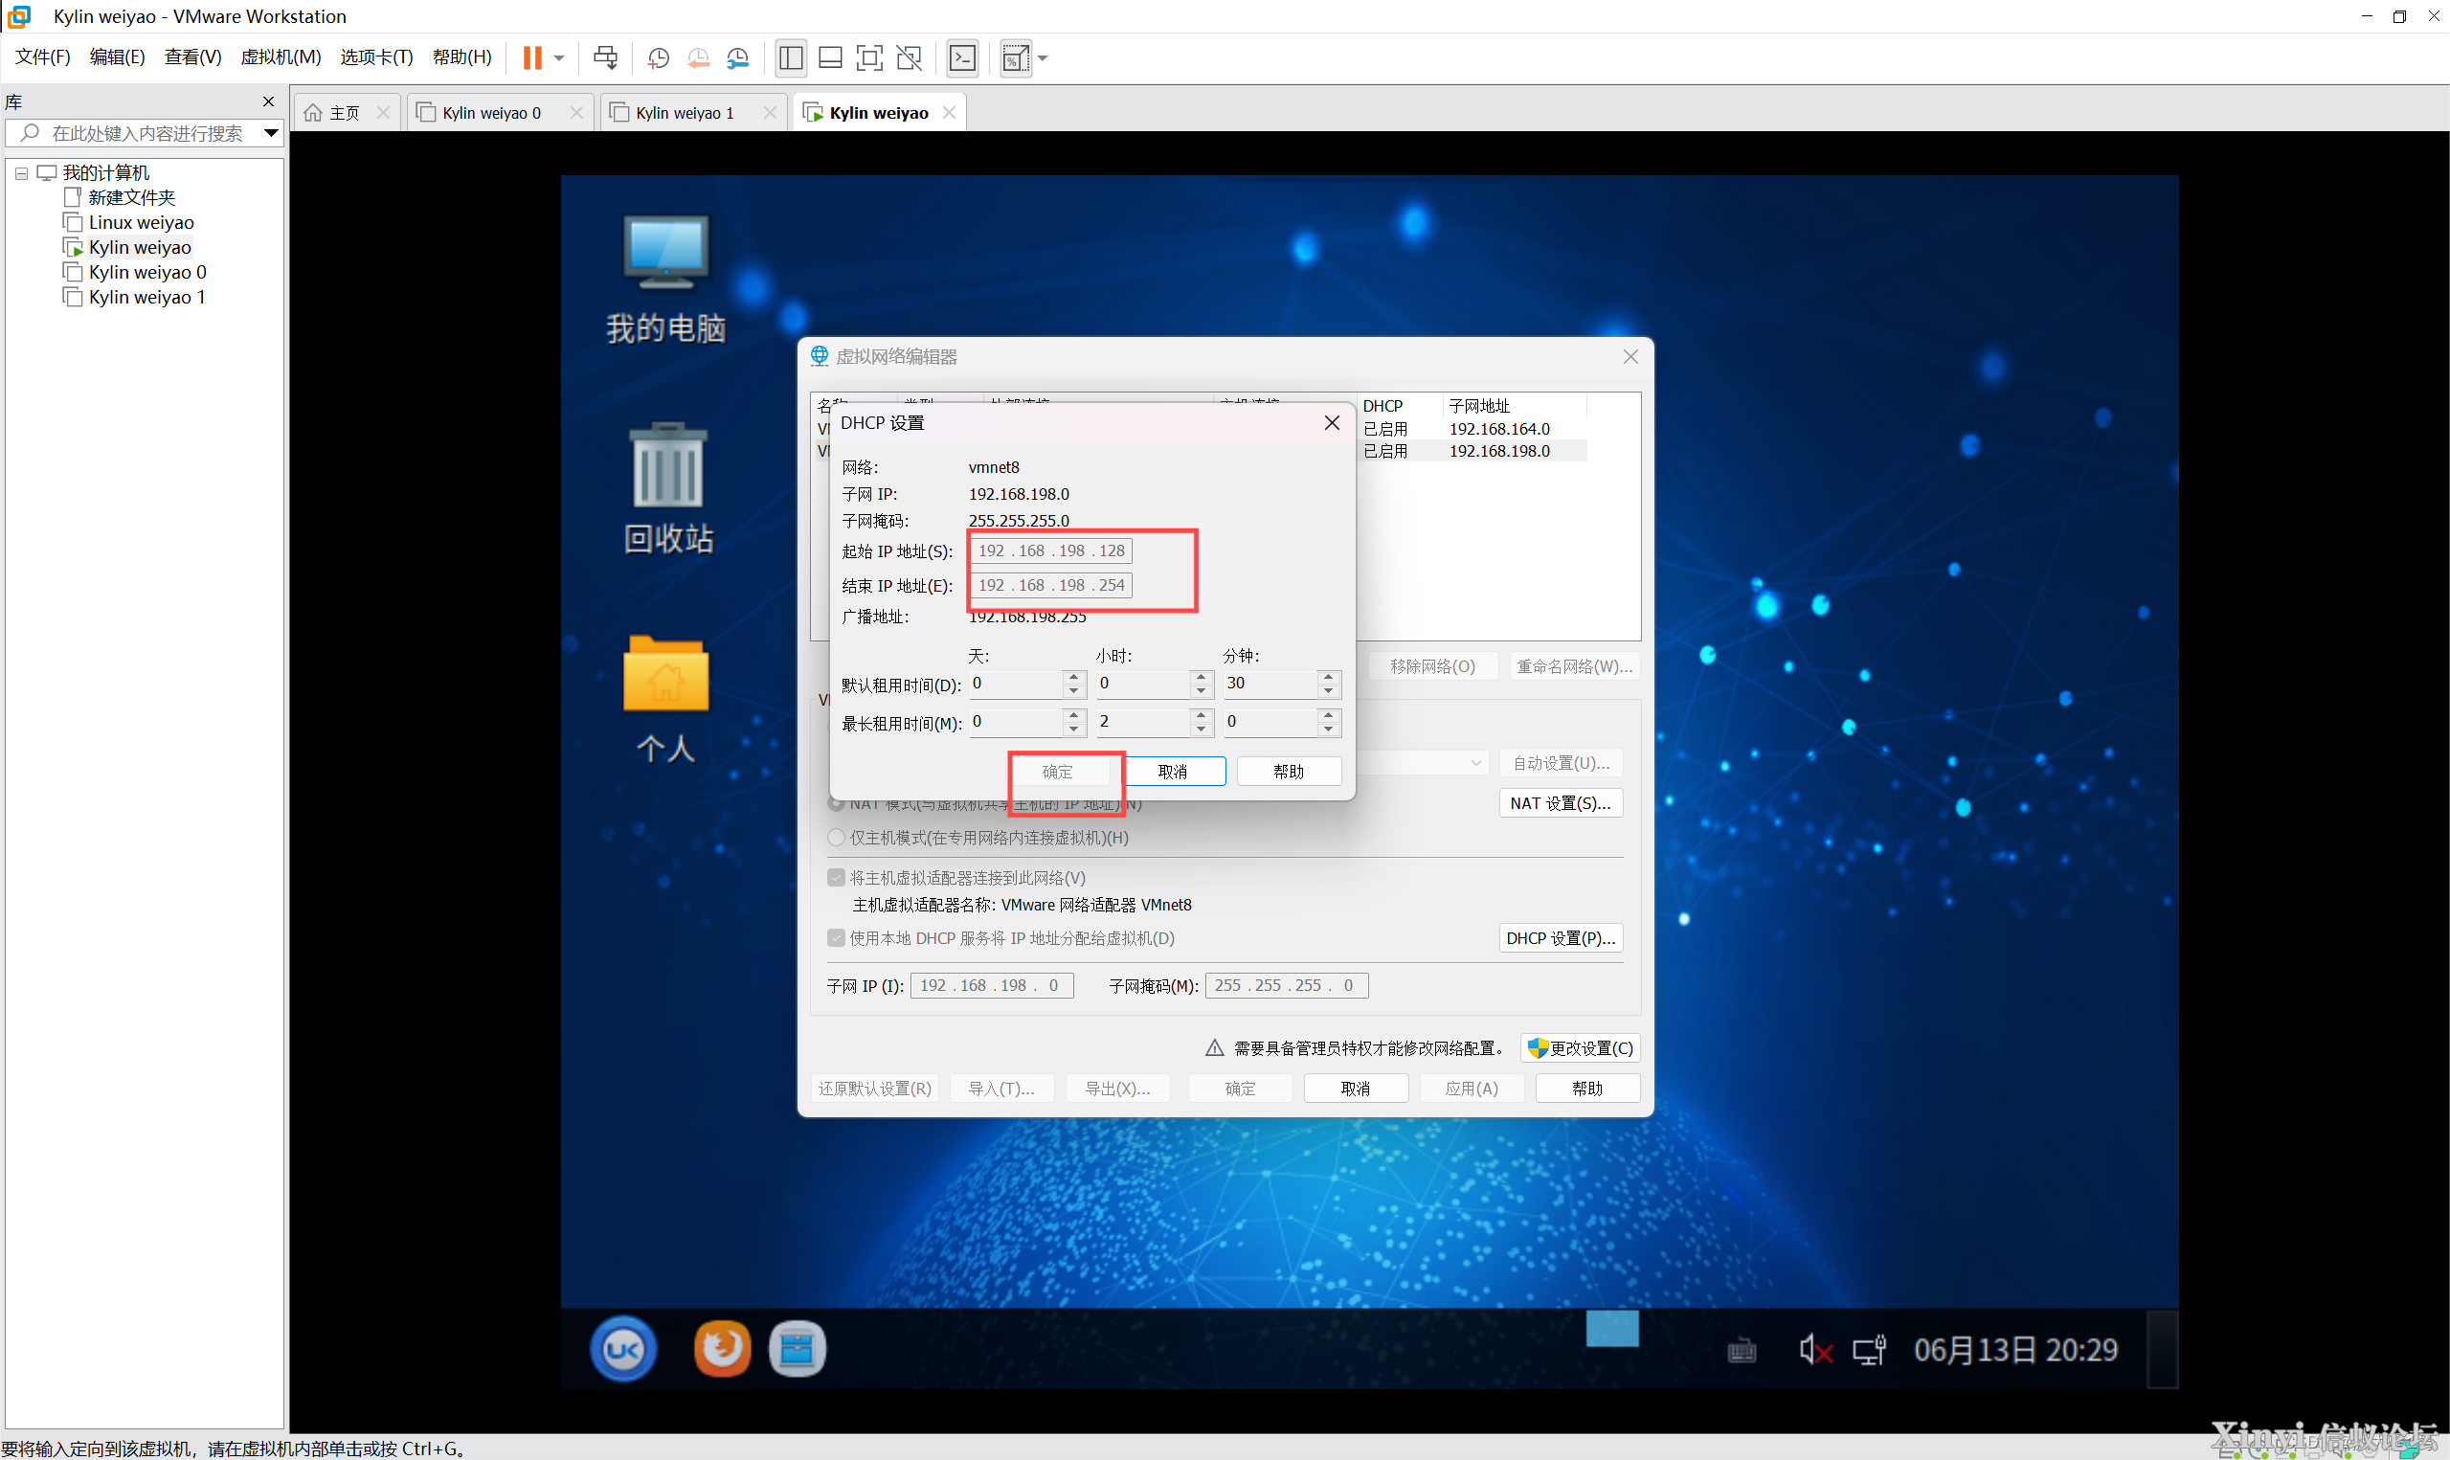Screen dimensions: 2450x1460
Task: Close the library panel with X
Action: click(x=268, y=101)
